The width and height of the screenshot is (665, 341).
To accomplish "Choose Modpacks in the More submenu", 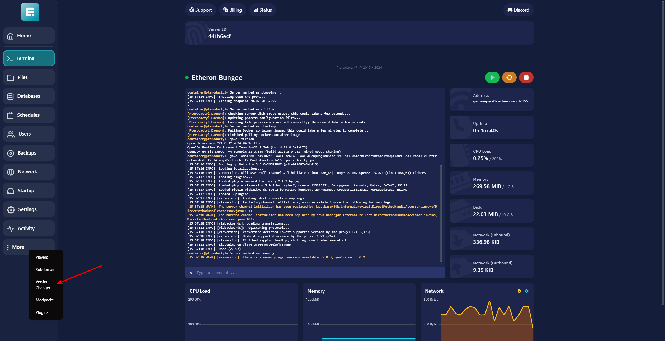I will point(45,300).
